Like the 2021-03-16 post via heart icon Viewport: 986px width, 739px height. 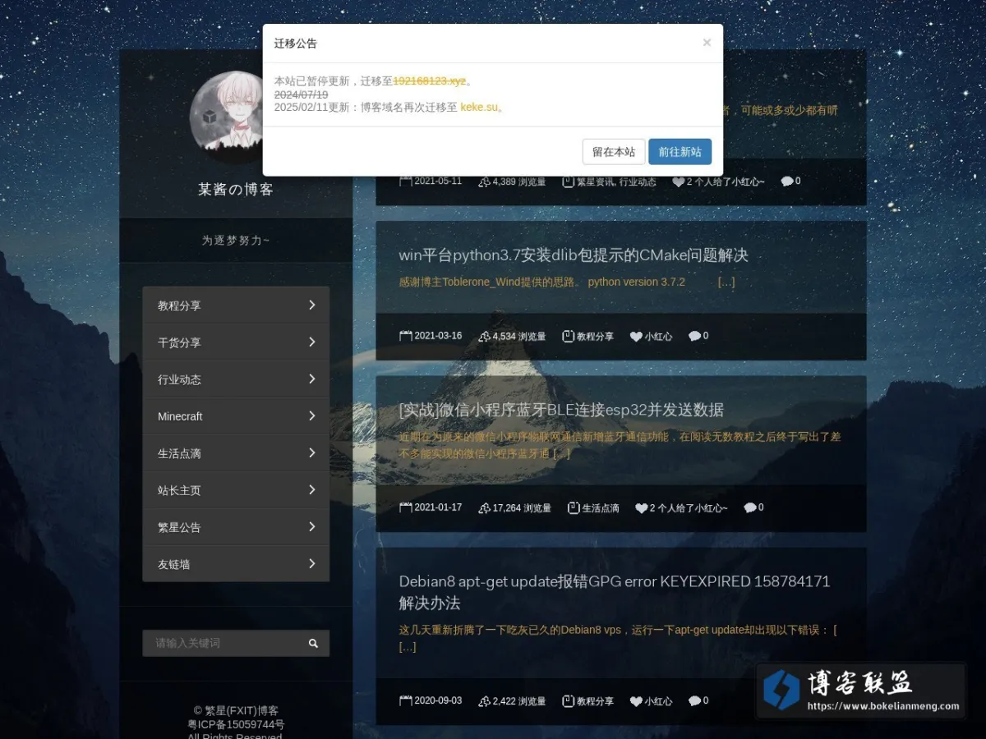click(x=636, y=337)
